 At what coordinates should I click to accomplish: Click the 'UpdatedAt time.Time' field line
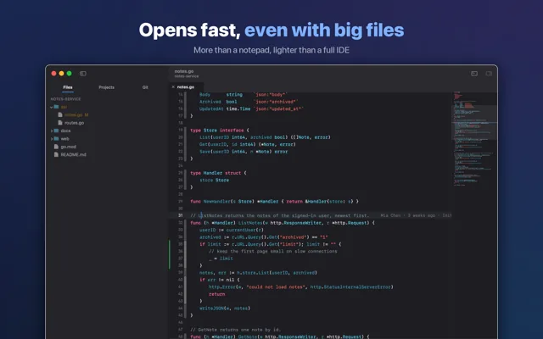pyautogui.click(x=251, y=109)
